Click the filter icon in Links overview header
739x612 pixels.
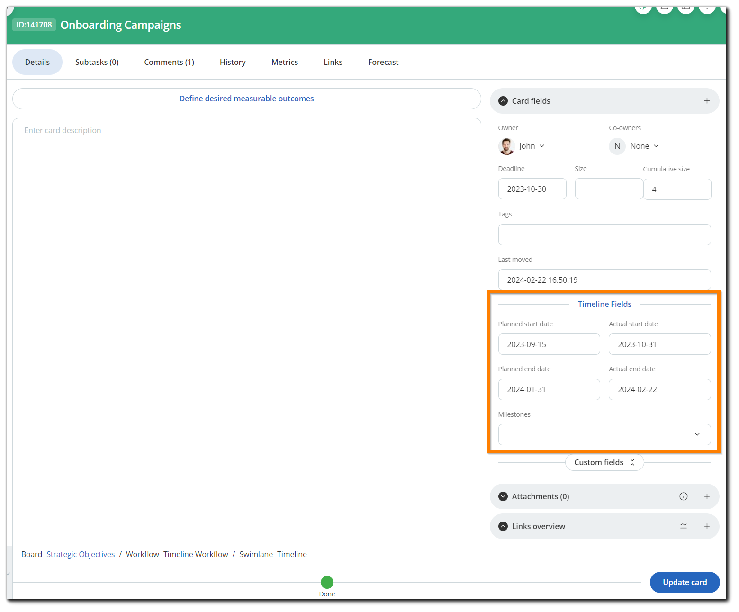point(683,526)
